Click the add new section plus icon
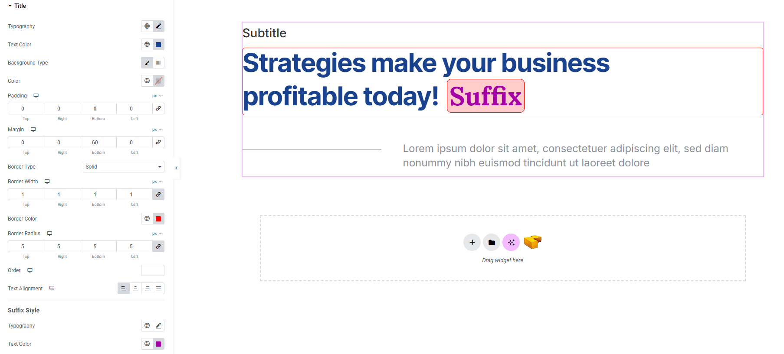The image size is (784, 354). click(472, 242)
